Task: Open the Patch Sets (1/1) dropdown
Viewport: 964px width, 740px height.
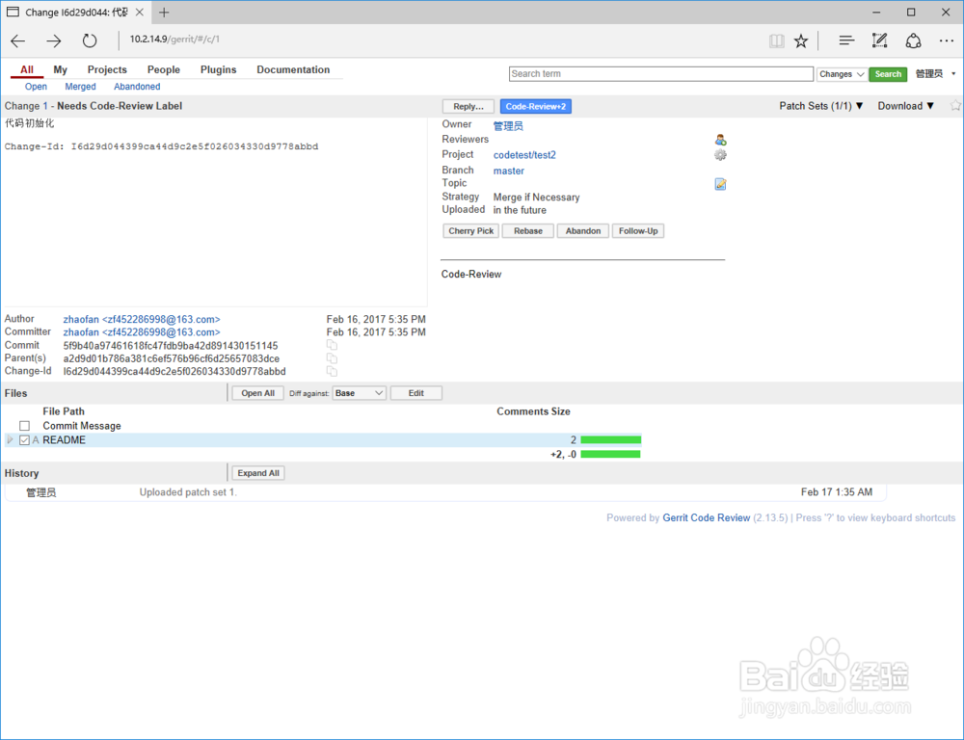Action: click(820, 106)
